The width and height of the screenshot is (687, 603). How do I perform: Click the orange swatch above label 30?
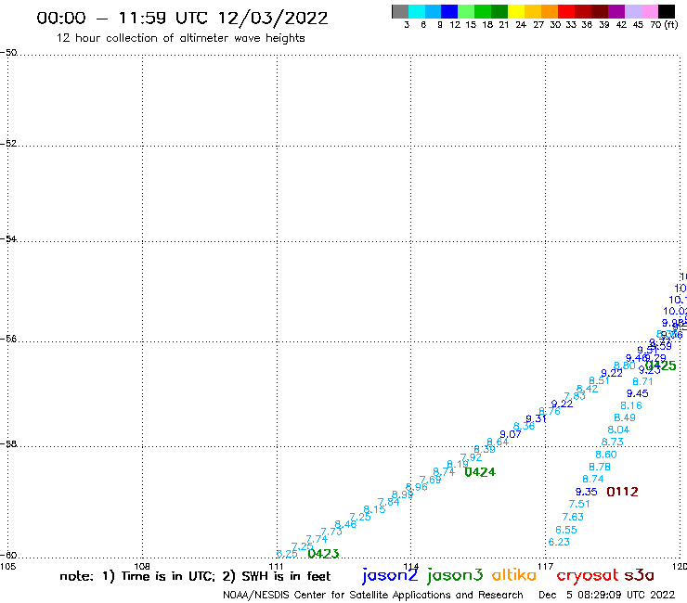click(550, 11)
